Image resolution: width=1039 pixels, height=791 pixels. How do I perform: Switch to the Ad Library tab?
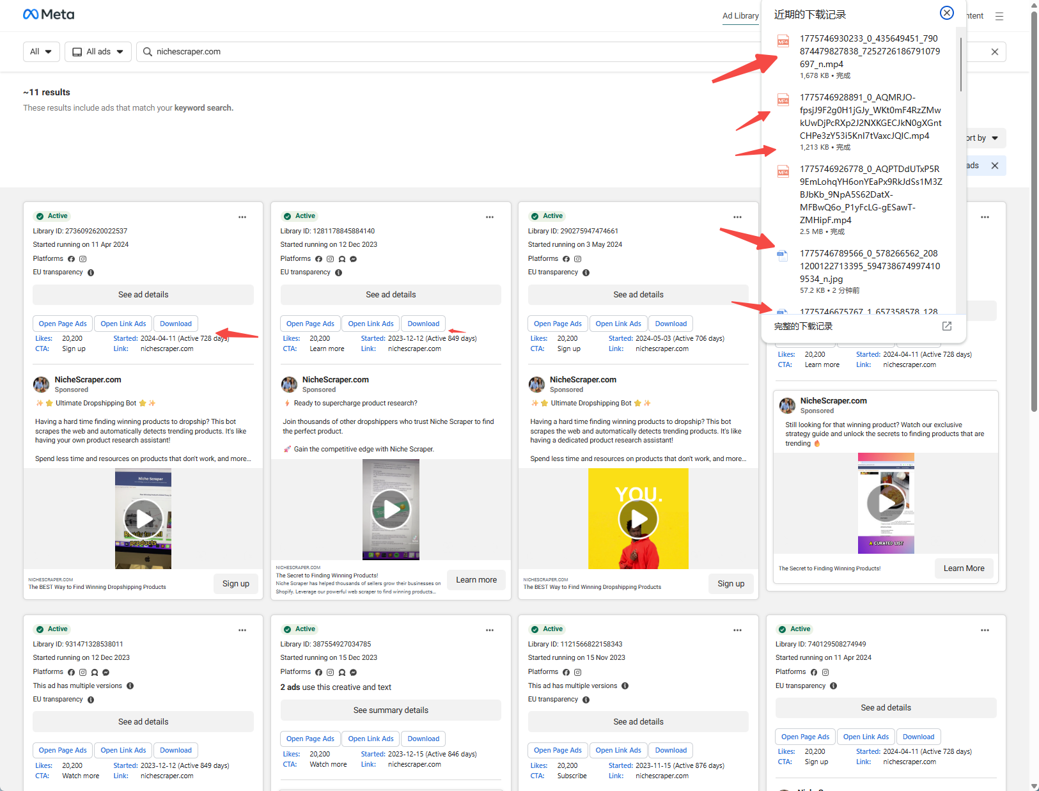click(x=740, y=16)
